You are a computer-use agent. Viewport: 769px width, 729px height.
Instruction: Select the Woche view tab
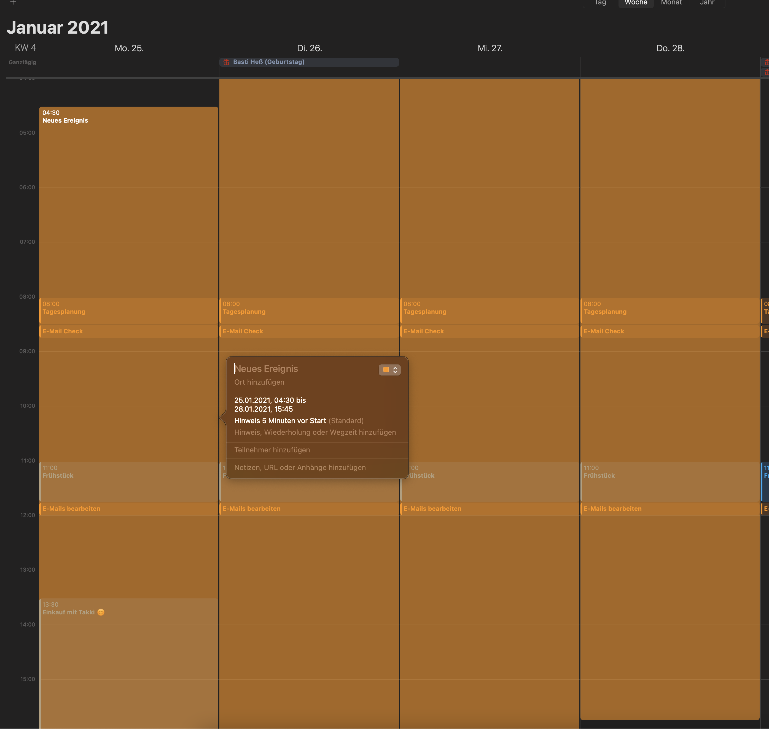pyautogui.click(x=636, y=3)
